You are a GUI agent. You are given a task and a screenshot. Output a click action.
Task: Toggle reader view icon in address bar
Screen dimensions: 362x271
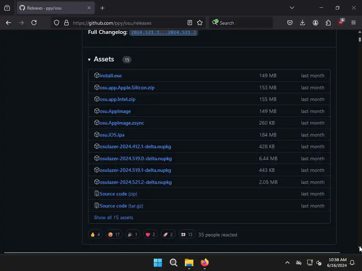(190, 23)
